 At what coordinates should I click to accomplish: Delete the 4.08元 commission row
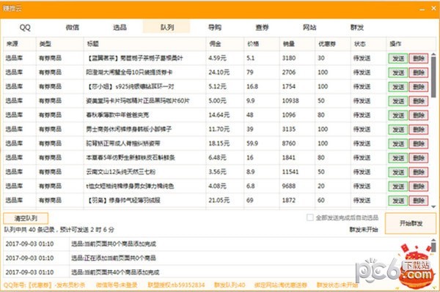tap(419, 187)
